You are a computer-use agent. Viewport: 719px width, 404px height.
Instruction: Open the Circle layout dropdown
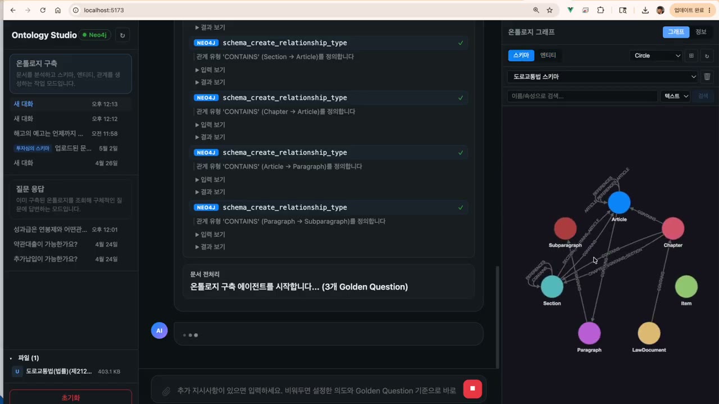pyautogui.click(x=656, y=56)
